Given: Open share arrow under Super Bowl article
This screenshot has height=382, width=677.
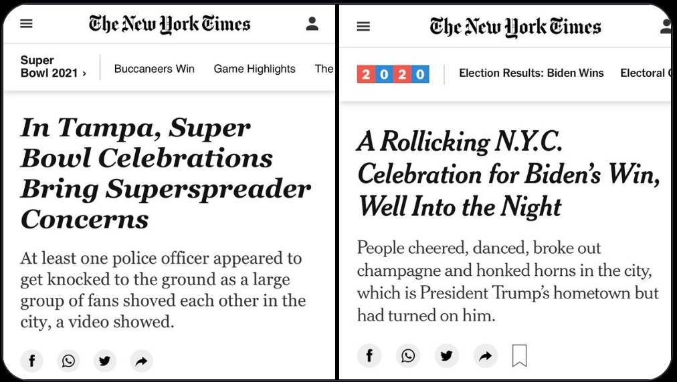Looking at the screenshot, I should pyautogui.click(x=142, y=361).
